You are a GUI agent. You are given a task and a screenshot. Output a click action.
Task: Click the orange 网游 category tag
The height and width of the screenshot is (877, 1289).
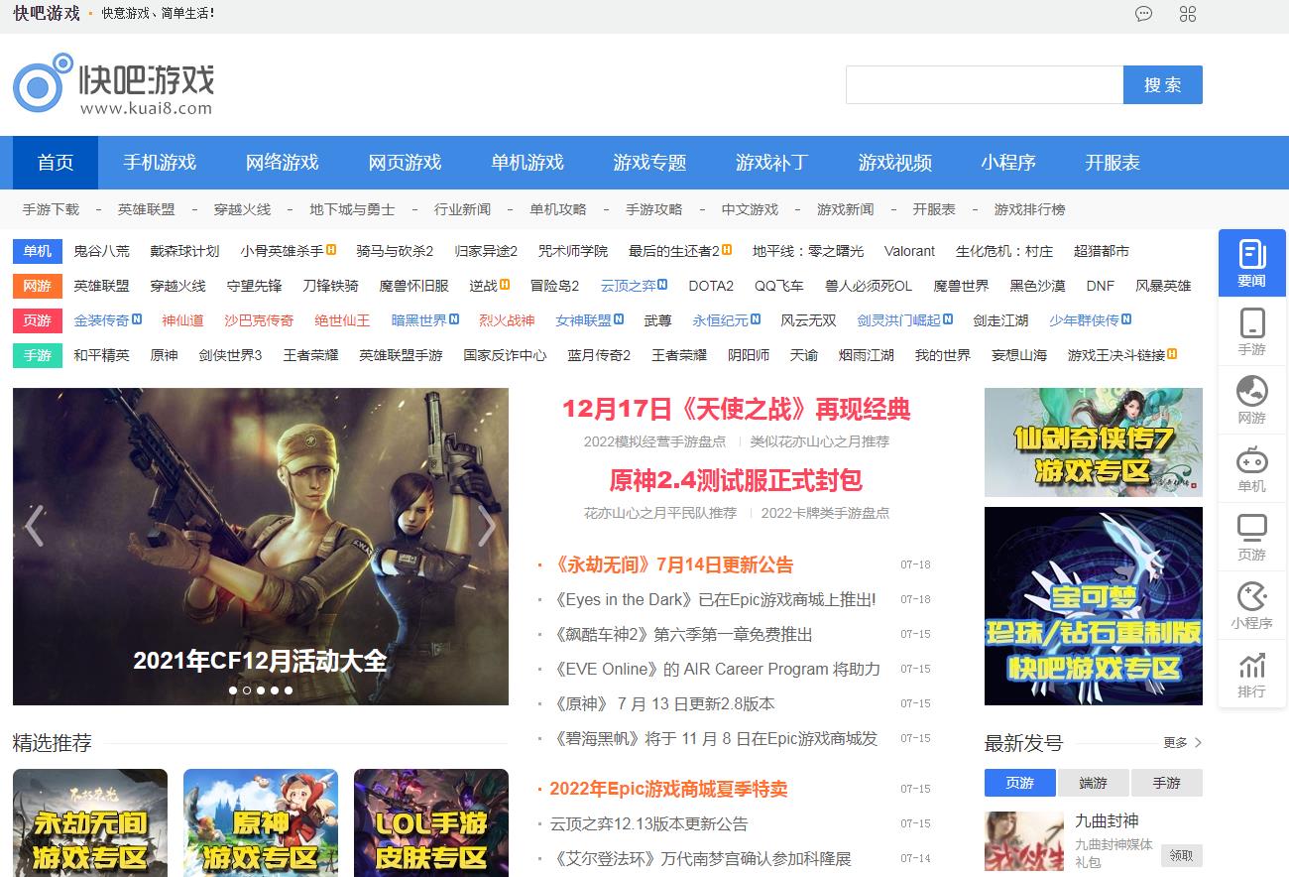[x=38, y=286]
